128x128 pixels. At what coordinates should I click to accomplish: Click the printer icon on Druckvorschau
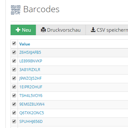[x=43, y=30]
